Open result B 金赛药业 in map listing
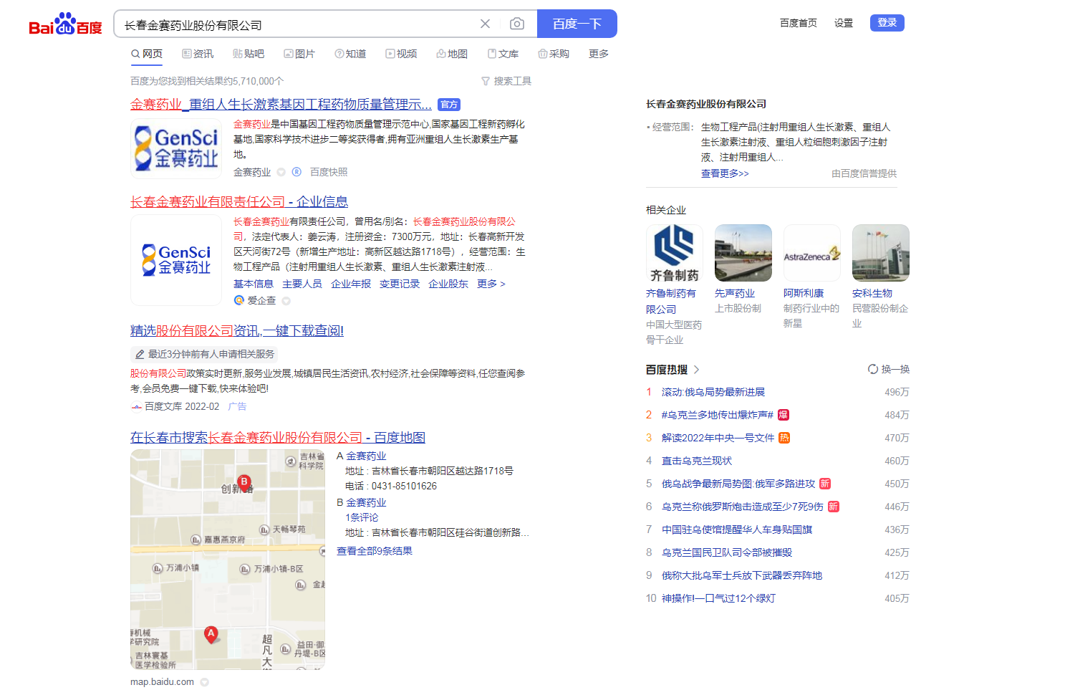This screenshot has height=690, width=1075. 366,502
